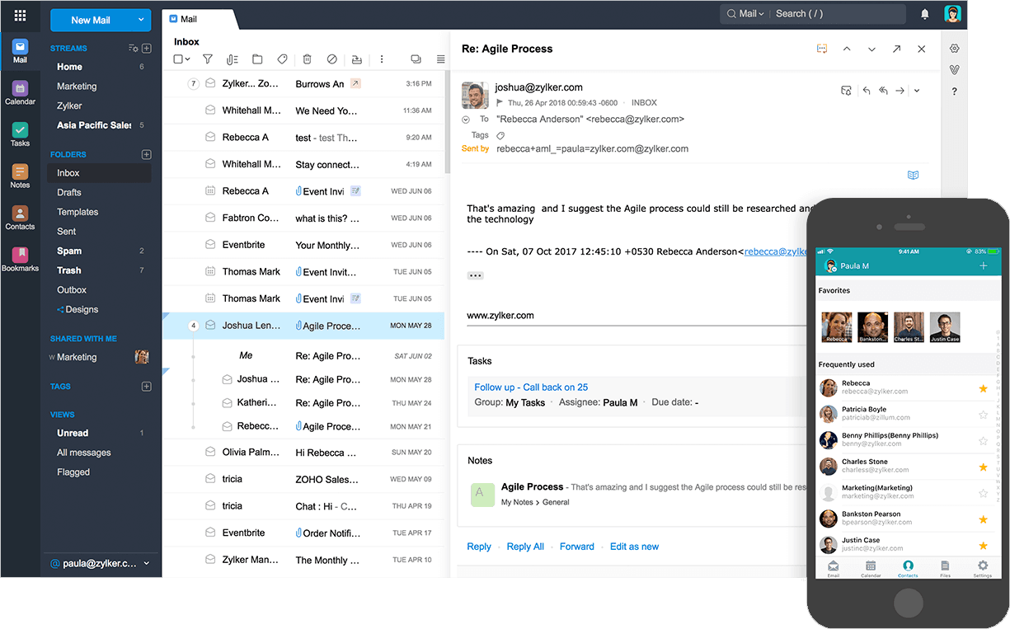Toggle favorite star for Charles Stone

(983, 467)
